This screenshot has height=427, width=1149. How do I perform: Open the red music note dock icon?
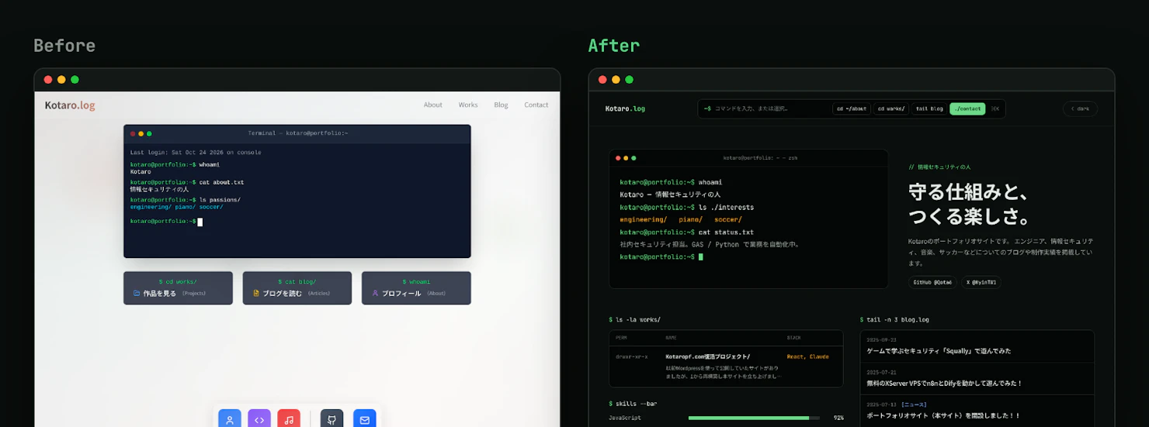(289, 419)
